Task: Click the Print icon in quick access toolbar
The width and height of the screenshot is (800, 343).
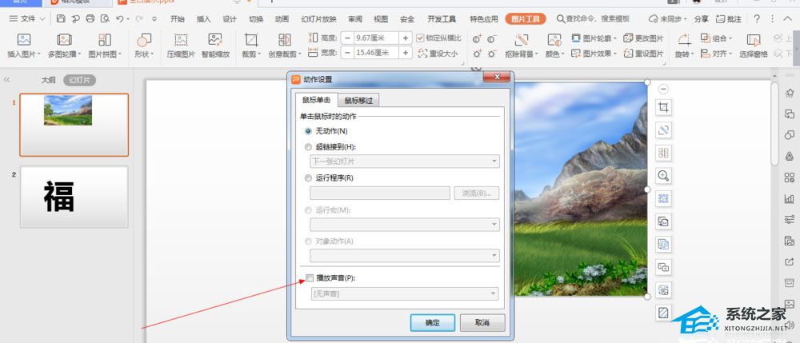Action: pyautogui.click(x=90, y=19)
